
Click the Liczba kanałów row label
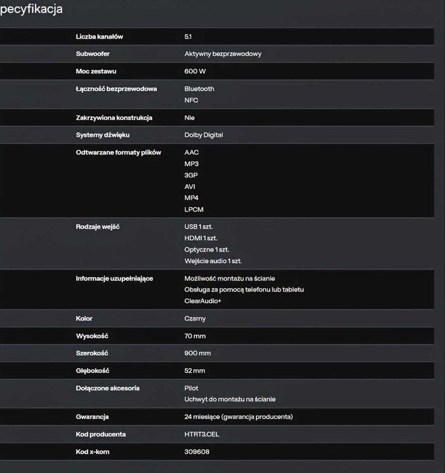[99, 37]
